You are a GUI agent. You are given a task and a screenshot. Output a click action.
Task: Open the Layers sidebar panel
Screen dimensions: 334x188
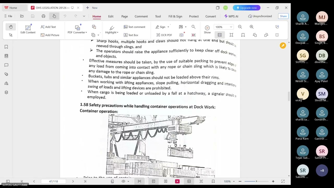pos(6,92)
